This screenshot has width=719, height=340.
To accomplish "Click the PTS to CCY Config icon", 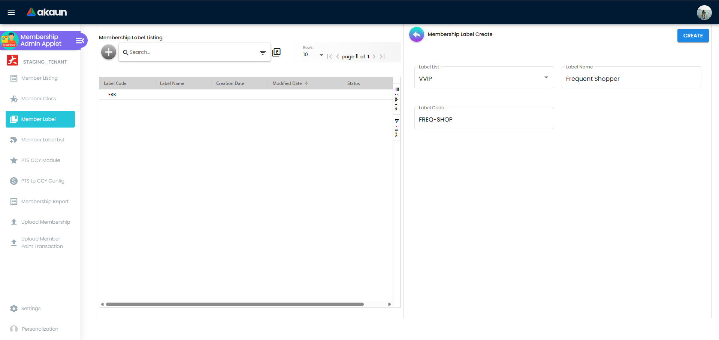I will [14, 181].
